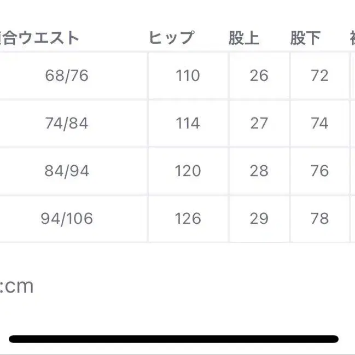Select the 68/76 waist cell
This screenshot has height=355, width=355.
(x=67, y=75)
